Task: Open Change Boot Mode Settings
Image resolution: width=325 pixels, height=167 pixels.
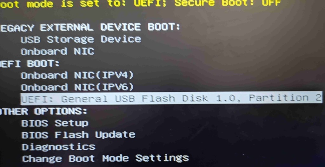Action: [105, 158]
